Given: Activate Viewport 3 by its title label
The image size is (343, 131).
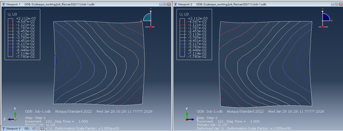Looking at the screenshot, I should click(13, 128).
